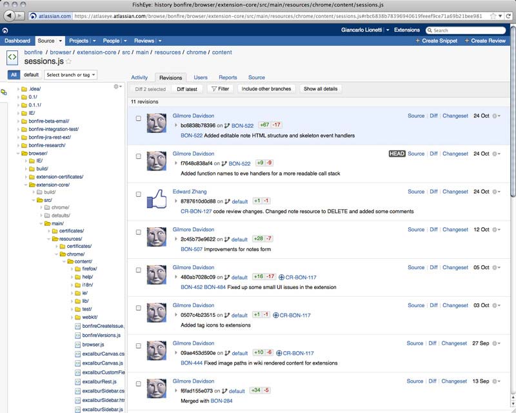Click the bonfireVersions.js file icon
The width and height of the screenshot is (516, 413).
[x=77, y=336]
